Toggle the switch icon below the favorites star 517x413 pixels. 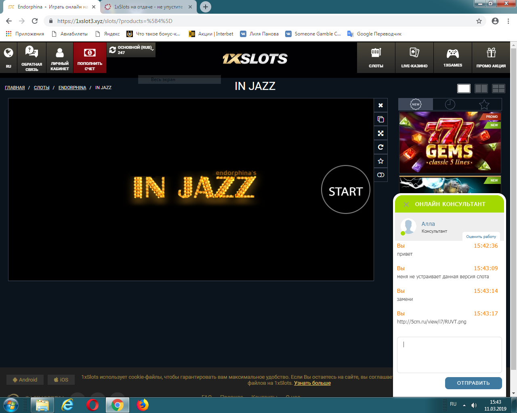(x=380, y=175)
